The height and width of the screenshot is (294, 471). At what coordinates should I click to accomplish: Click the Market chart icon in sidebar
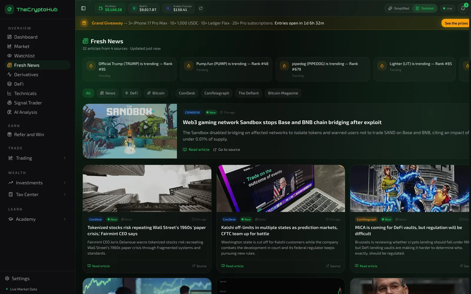[9, 46]
